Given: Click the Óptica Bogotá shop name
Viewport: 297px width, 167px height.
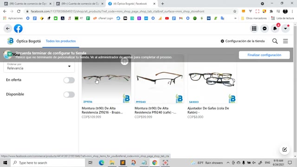Looking at the screenshot, I should [x=28, y=41].
